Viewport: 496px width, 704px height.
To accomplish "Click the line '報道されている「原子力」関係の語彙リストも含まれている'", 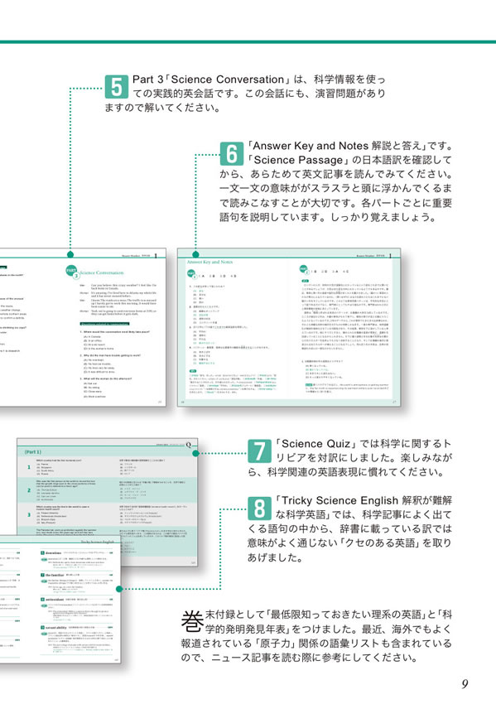I will tap(316, 644).
